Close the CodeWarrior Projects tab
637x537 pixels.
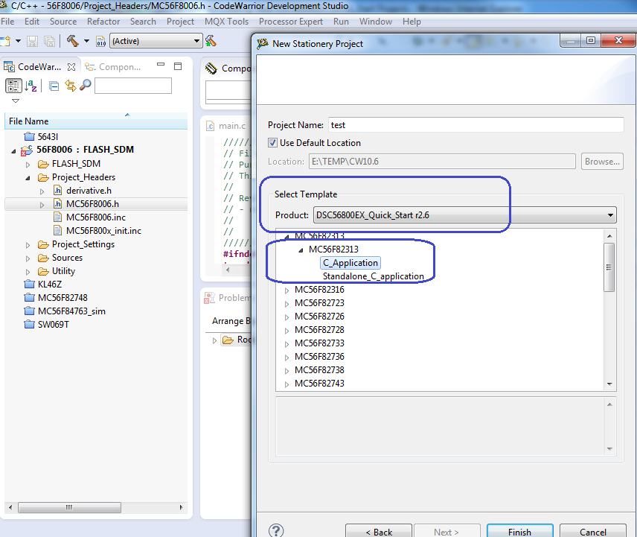(71, 67)
